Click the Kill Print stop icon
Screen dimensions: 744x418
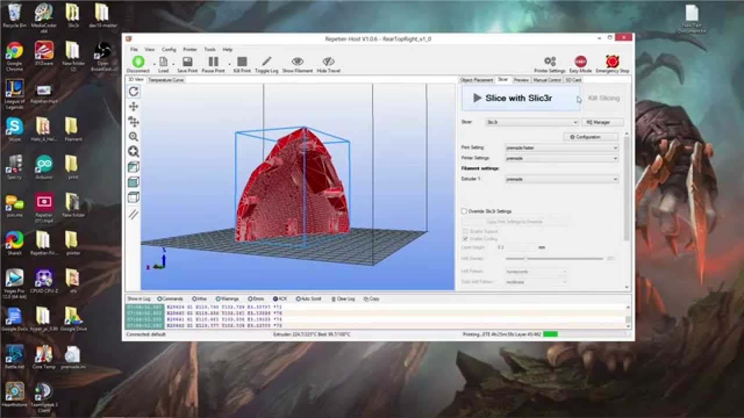coord(242,62)
